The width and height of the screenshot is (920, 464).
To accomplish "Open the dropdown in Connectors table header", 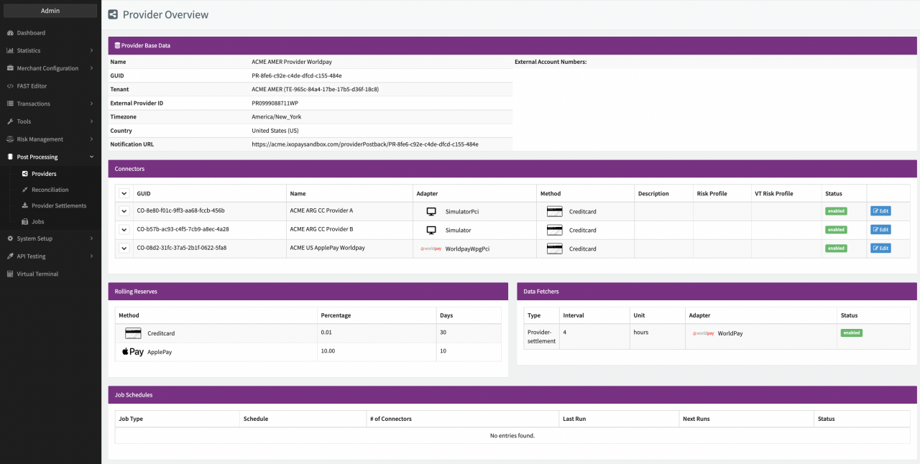I will coord(124,194).
